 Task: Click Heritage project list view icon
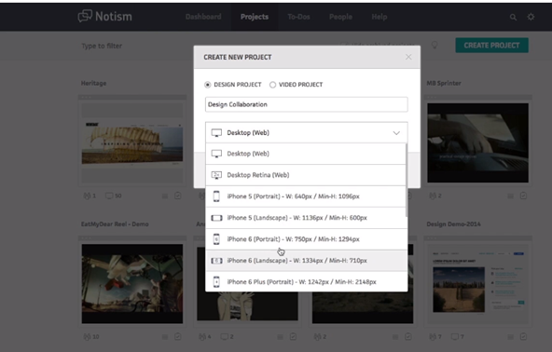(x=165, y=196)
